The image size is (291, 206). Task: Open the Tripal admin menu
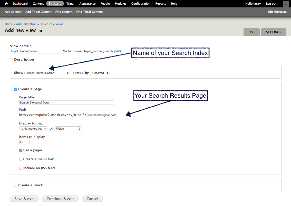tap(70, 4)
